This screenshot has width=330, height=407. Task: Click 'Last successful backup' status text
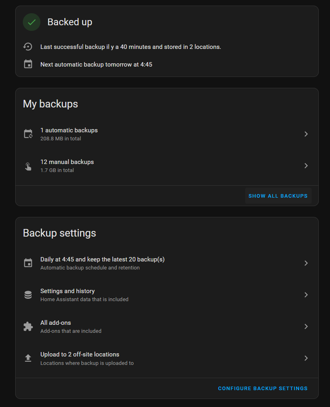click(x=130, y=47)
